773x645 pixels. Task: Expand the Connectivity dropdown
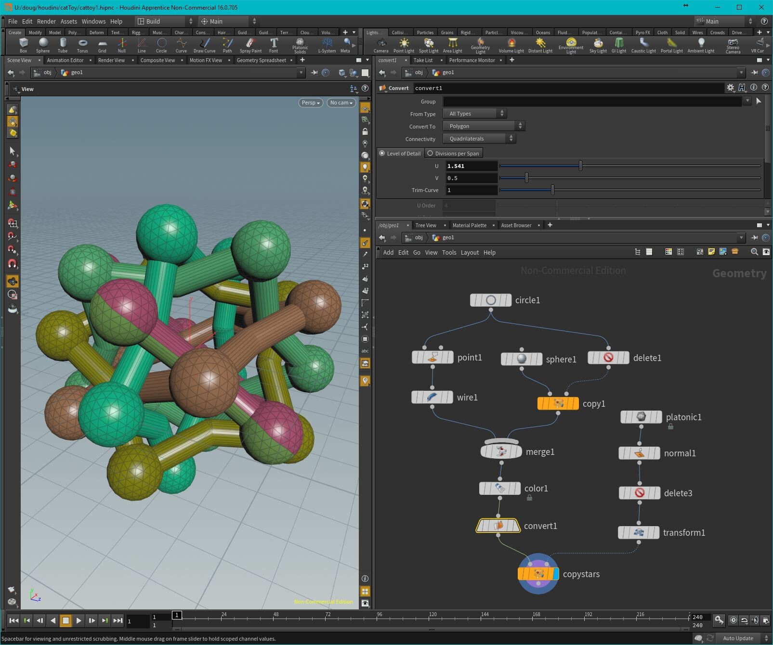479,139
